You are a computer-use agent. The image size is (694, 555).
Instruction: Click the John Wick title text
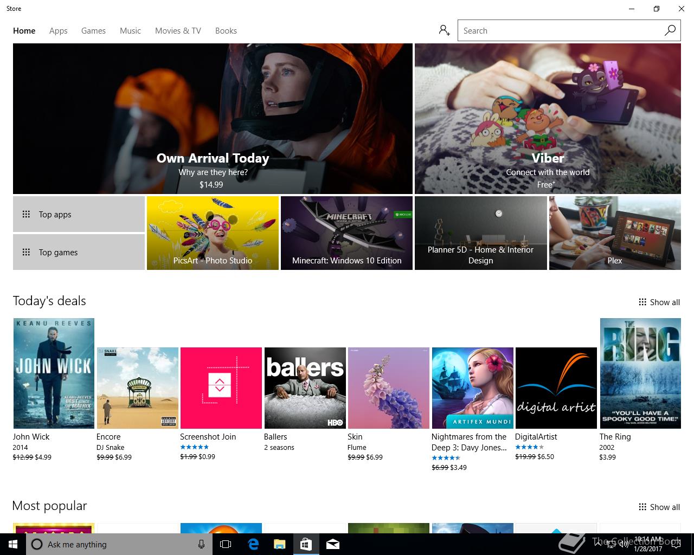pyautogui.click(x=31, y=437)
